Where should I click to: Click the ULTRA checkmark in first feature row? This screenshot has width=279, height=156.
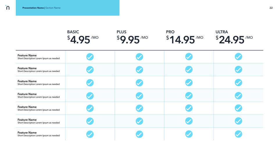(238, 57)
